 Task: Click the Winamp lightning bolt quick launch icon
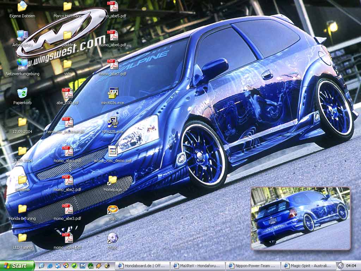coord(99,266)
